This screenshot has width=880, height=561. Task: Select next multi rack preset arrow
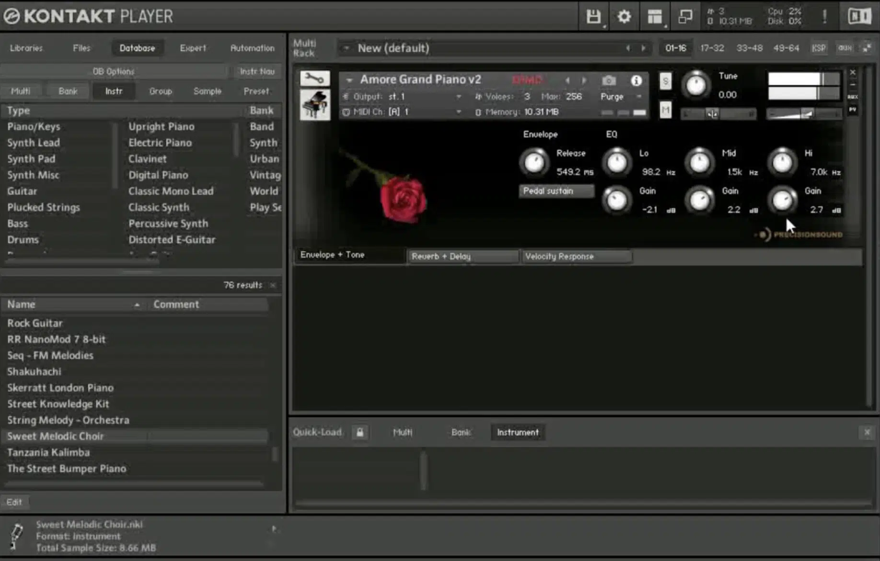[643, 48]
